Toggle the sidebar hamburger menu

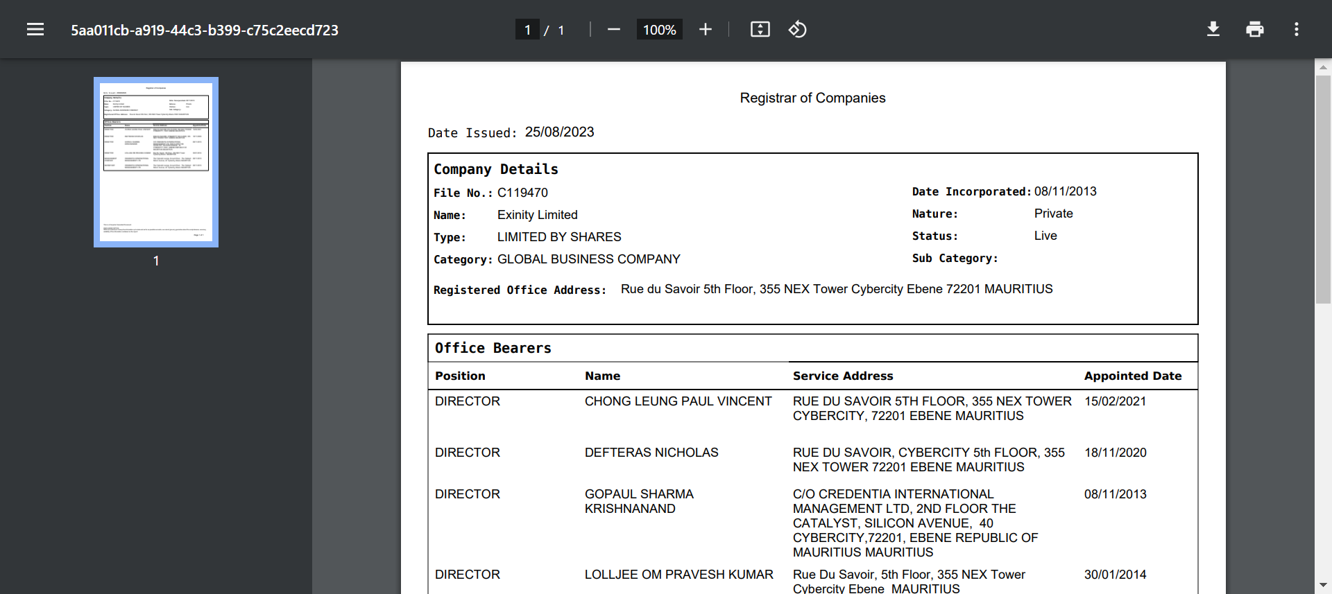point(35,29)
